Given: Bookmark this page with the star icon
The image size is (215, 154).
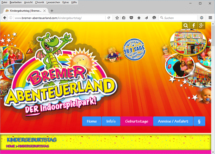Looking at the screenshot, I should pyautogui.click(x=117, y=18).
